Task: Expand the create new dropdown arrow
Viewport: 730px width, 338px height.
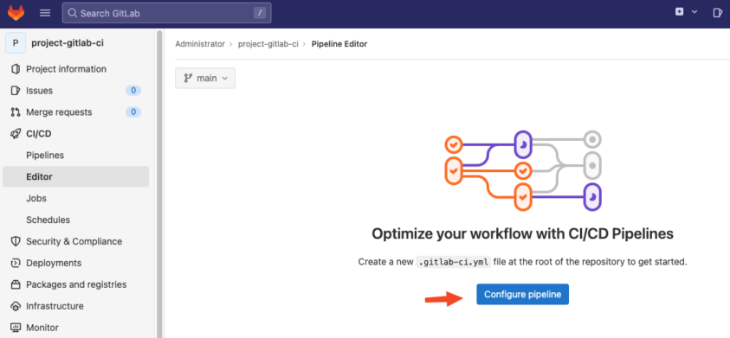Action: pyautogui.click(x=694, y=12)
